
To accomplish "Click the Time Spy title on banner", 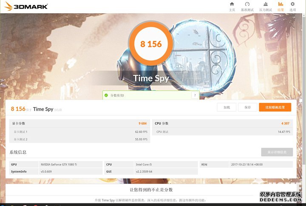I will click(x=151, y=78).
